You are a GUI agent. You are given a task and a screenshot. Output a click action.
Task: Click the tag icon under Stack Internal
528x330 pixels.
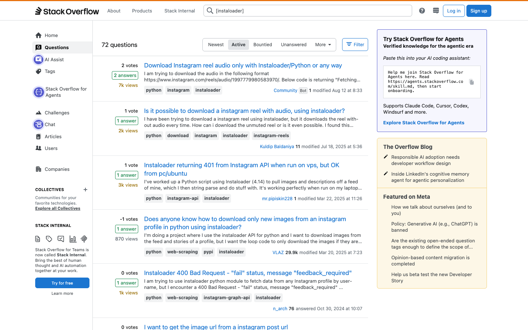tap(49, 239)
